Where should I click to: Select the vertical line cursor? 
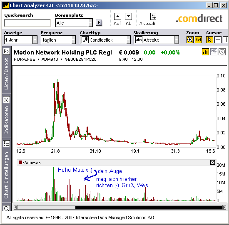[x=226, y=40]
